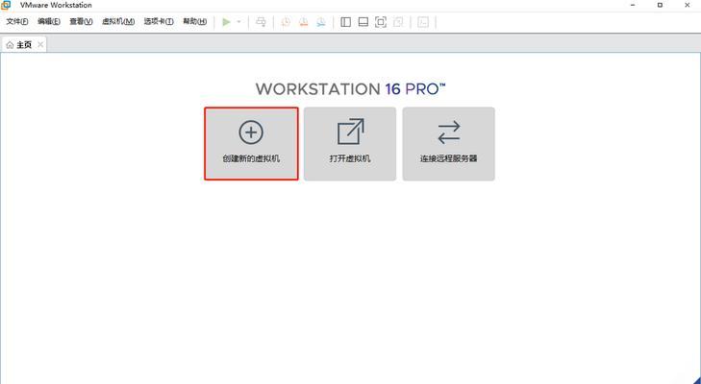Click the send Ctrl+Alt+Del toolbar icon
Image resolution: width=701 pixels, height=384 pixels.
tap(261, 22)
